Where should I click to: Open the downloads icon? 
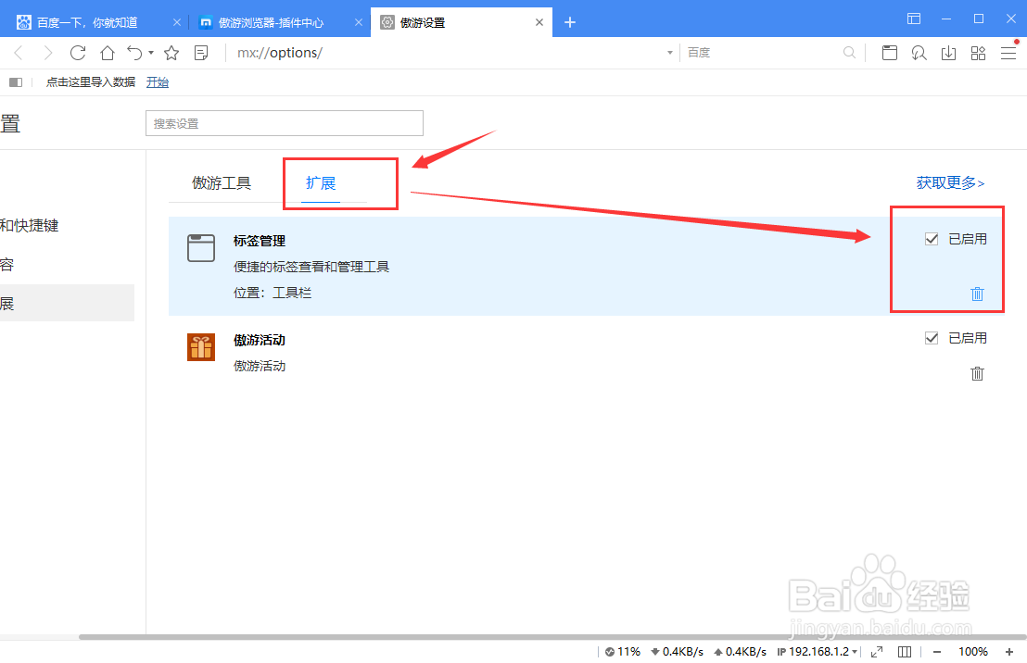click(x=948, y=53)
